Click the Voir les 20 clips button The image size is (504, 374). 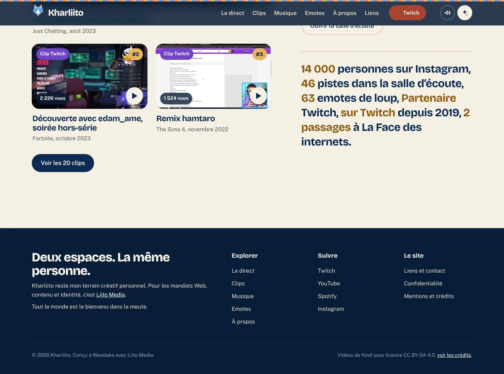tap(63, 163)
